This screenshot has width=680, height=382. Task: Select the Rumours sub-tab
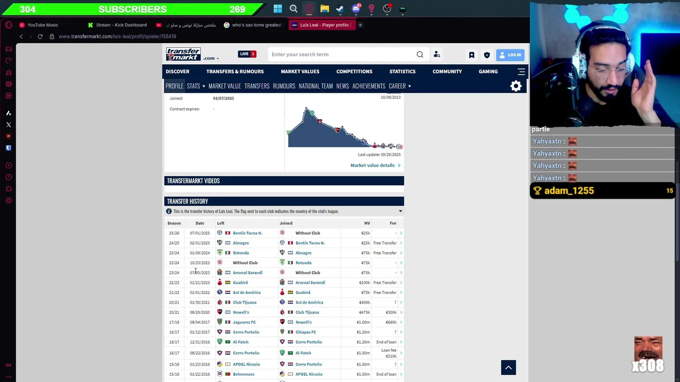coord(284,86)
